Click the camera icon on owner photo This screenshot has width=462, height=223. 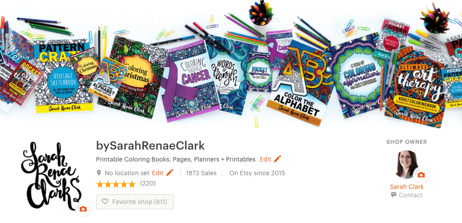421,175
